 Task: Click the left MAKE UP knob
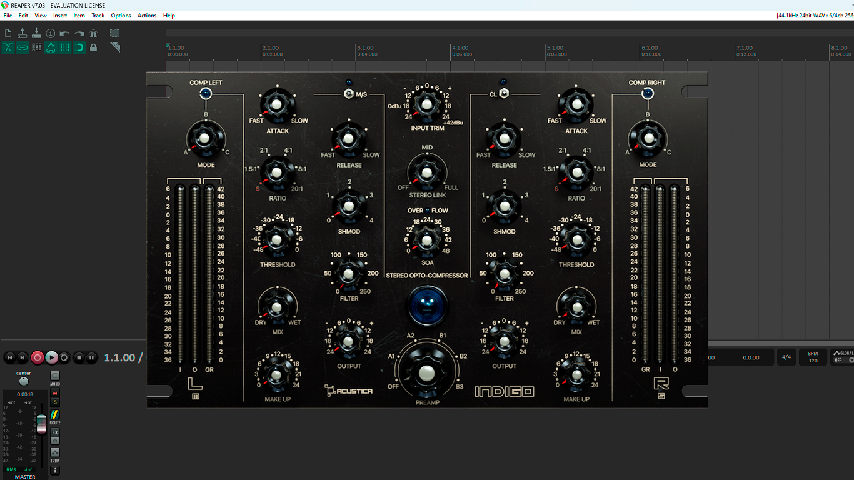coord(276,376)
